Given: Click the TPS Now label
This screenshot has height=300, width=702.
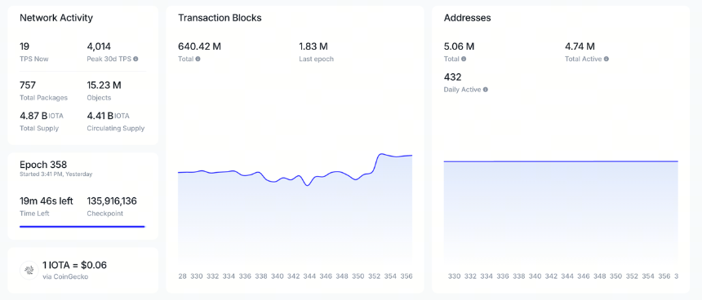Looking at the screenshot, I should [x=34, y=59].
